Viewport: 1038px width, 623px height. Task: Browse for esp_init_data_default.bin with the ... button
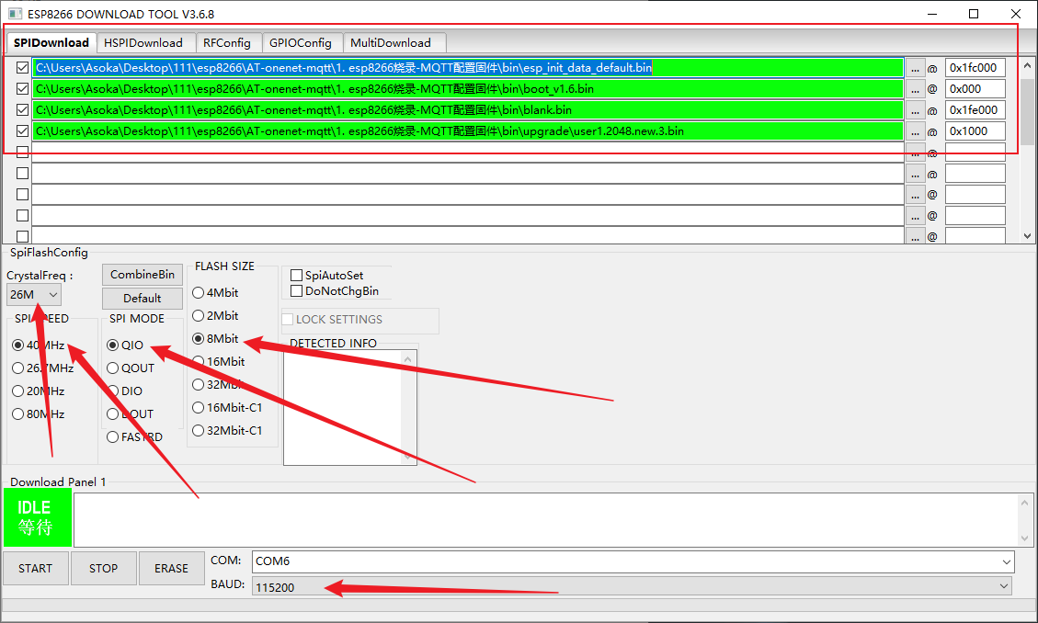coord(915,68)
